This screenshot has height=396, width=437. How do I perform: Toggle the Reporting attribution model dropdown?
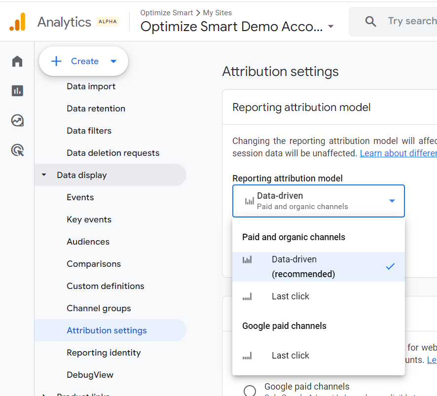(318, 201)
